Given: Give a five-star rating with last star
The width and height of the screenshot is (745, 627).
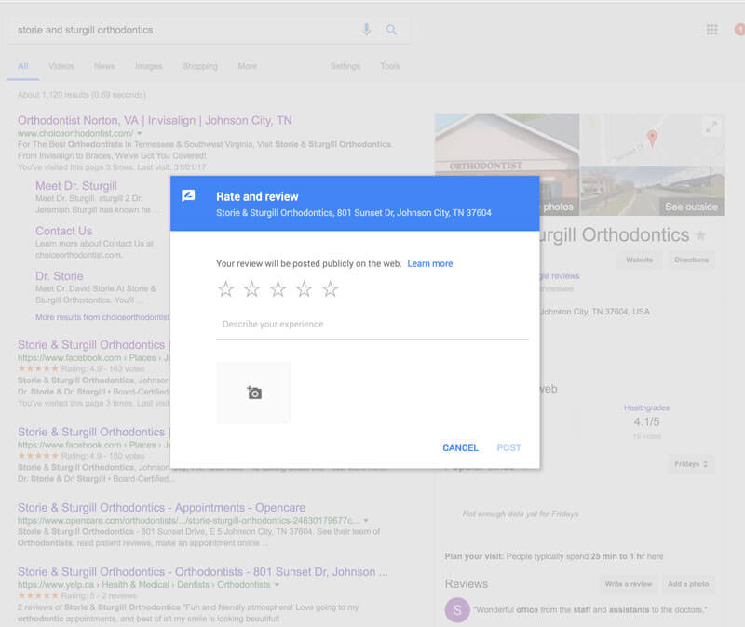Looking at the screenshot, I should (331, 288).
